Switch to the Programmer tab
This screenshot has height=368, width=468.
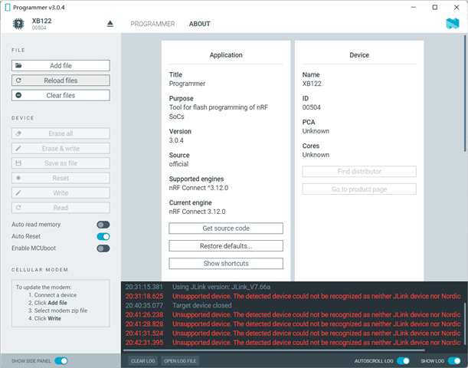coord(152,24)
